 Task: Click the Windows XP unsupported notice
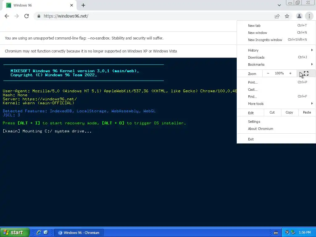(x=91, y=51)
